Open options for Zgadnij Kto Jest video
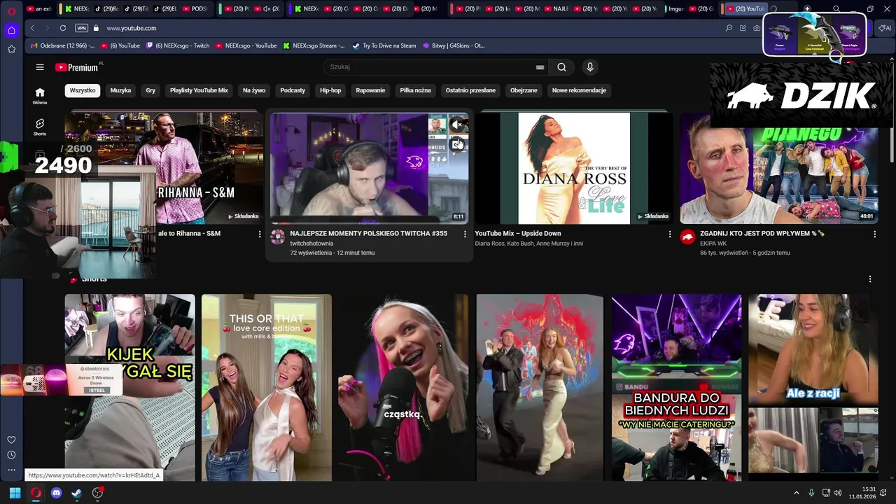896x504 pixels. (x=874, y=234)
